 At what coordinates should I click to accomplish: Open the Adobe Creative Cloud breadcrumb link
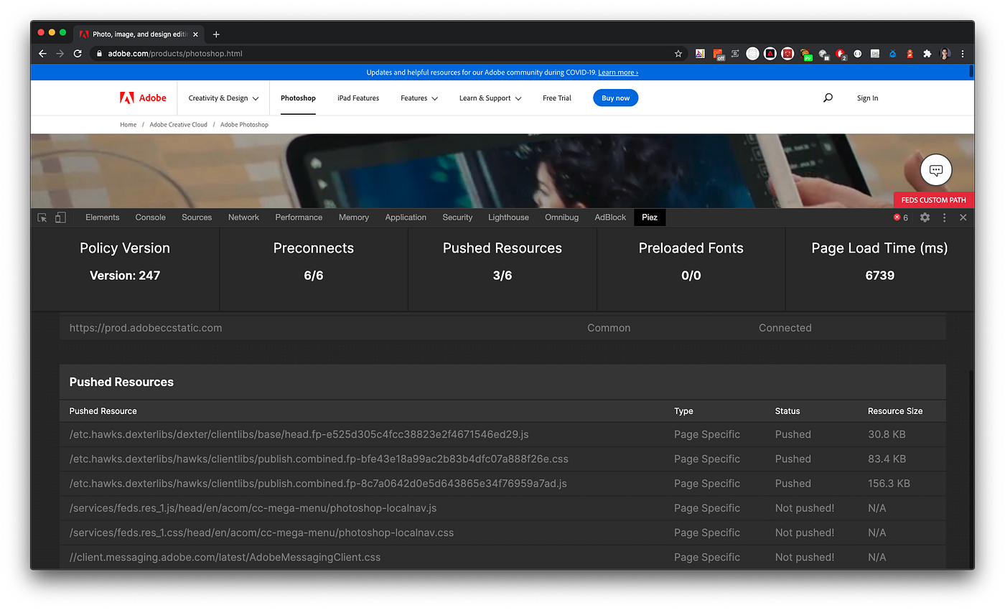click(x=178, y=124)
